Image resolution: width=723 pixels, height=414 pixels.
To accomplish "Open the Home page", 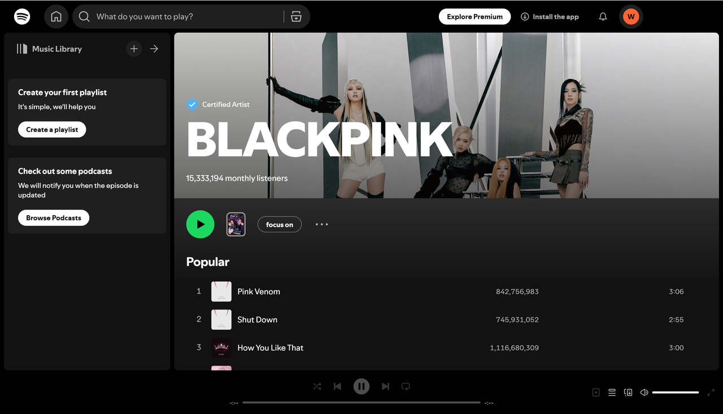I will click(x=56, y=16).
